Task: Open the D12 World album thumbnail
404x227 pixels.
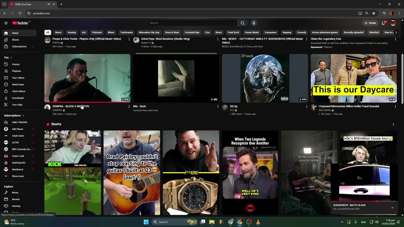Action: point(265,78)
